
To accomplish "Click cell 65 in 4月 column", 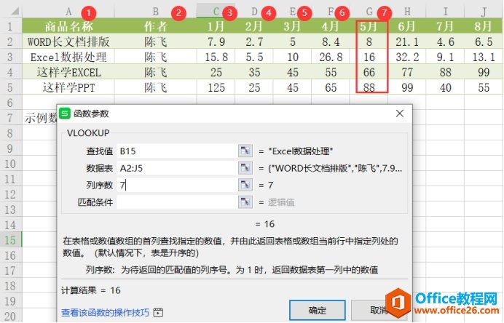I will coord(331,87).
